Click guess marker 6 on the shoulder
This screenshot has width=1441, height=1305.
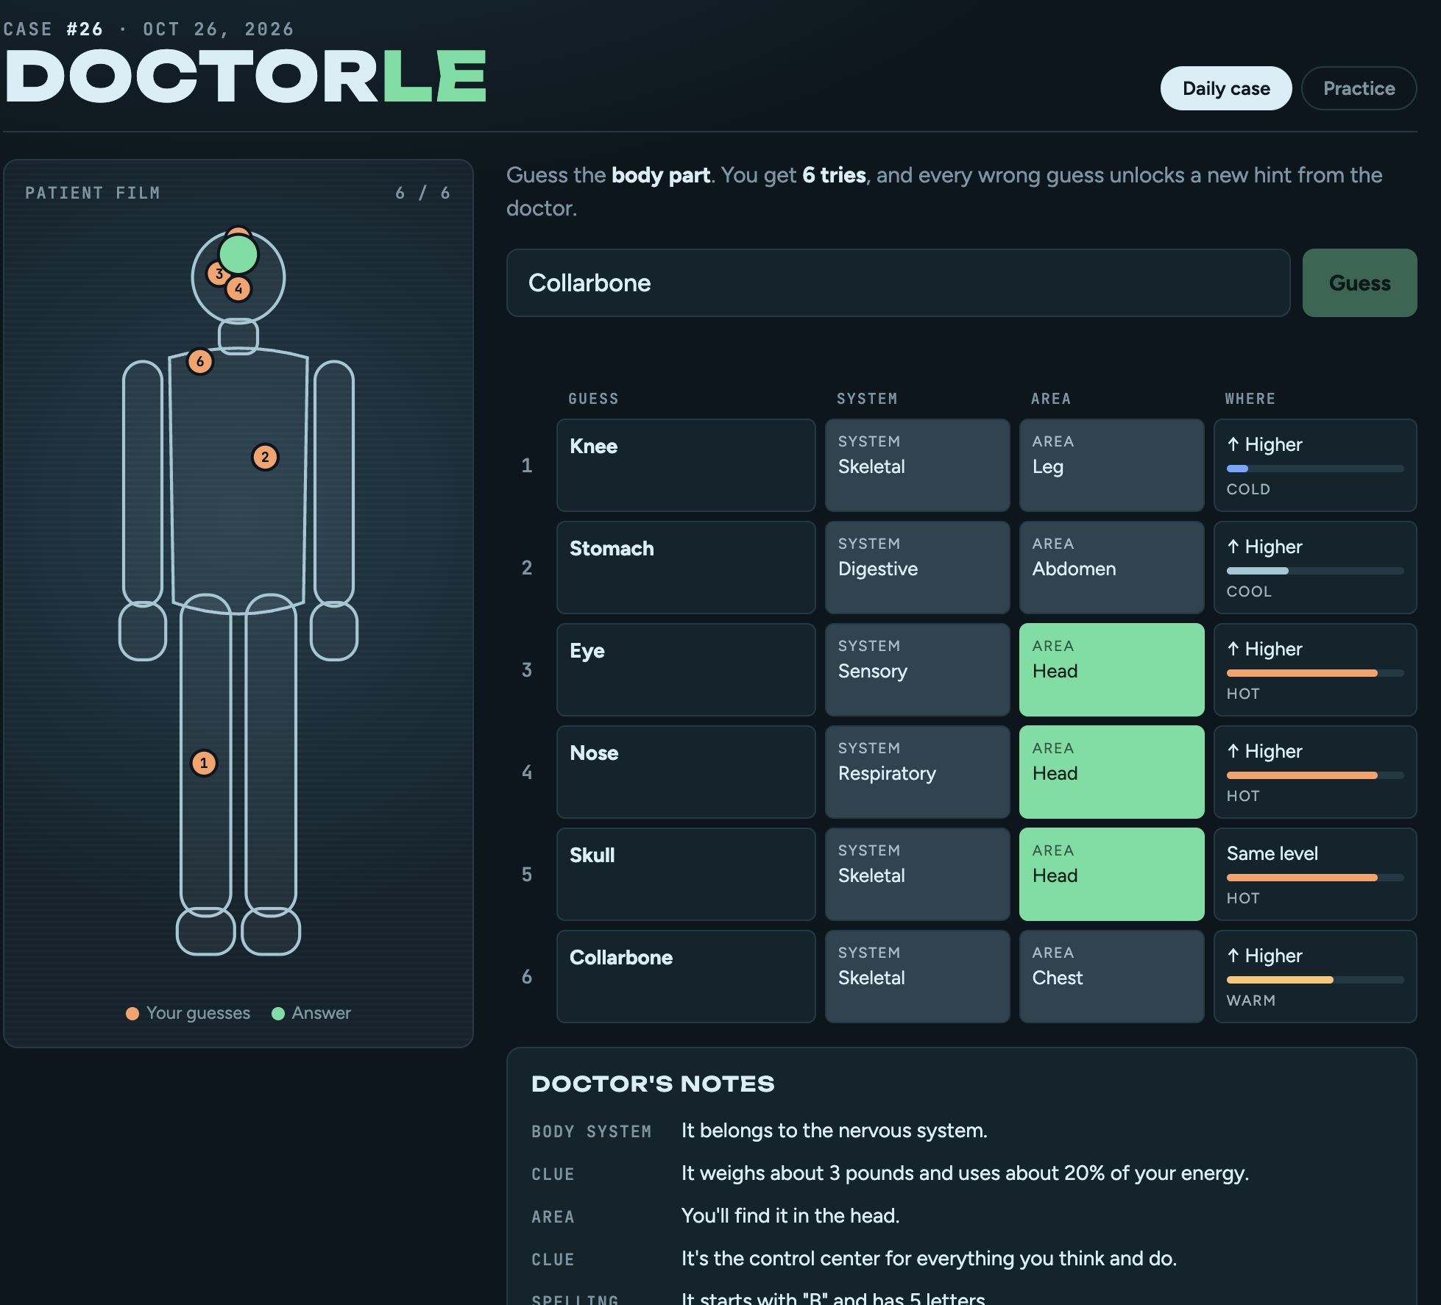click(200, 361)
